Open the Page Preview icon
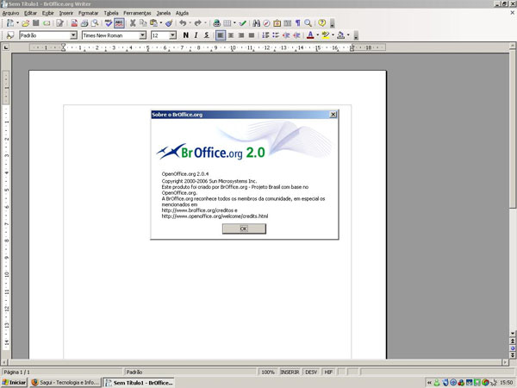The image size is (517, 388). click(95, 23)
